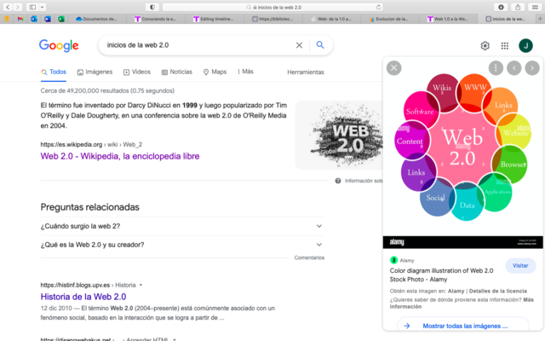
Task: Open the Safari downloads icon
Action: [x=501, y=7]
